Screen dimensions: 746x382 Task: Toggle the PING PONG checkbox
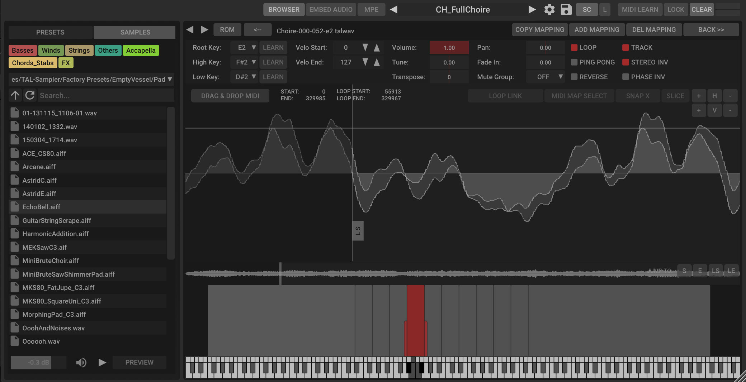coord(574,62)
